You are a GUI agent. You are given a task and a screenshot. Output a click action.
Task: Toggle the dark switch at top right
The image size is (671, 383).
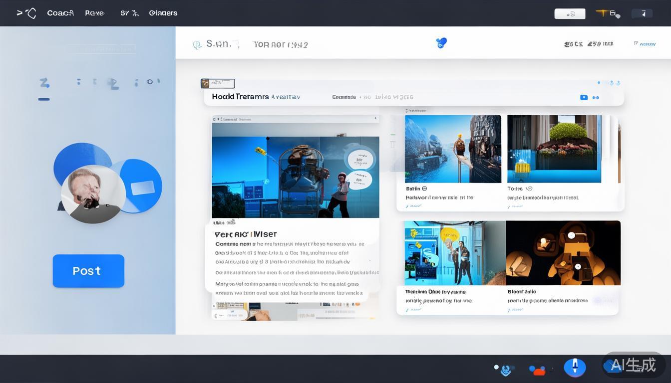click(642, 13)
